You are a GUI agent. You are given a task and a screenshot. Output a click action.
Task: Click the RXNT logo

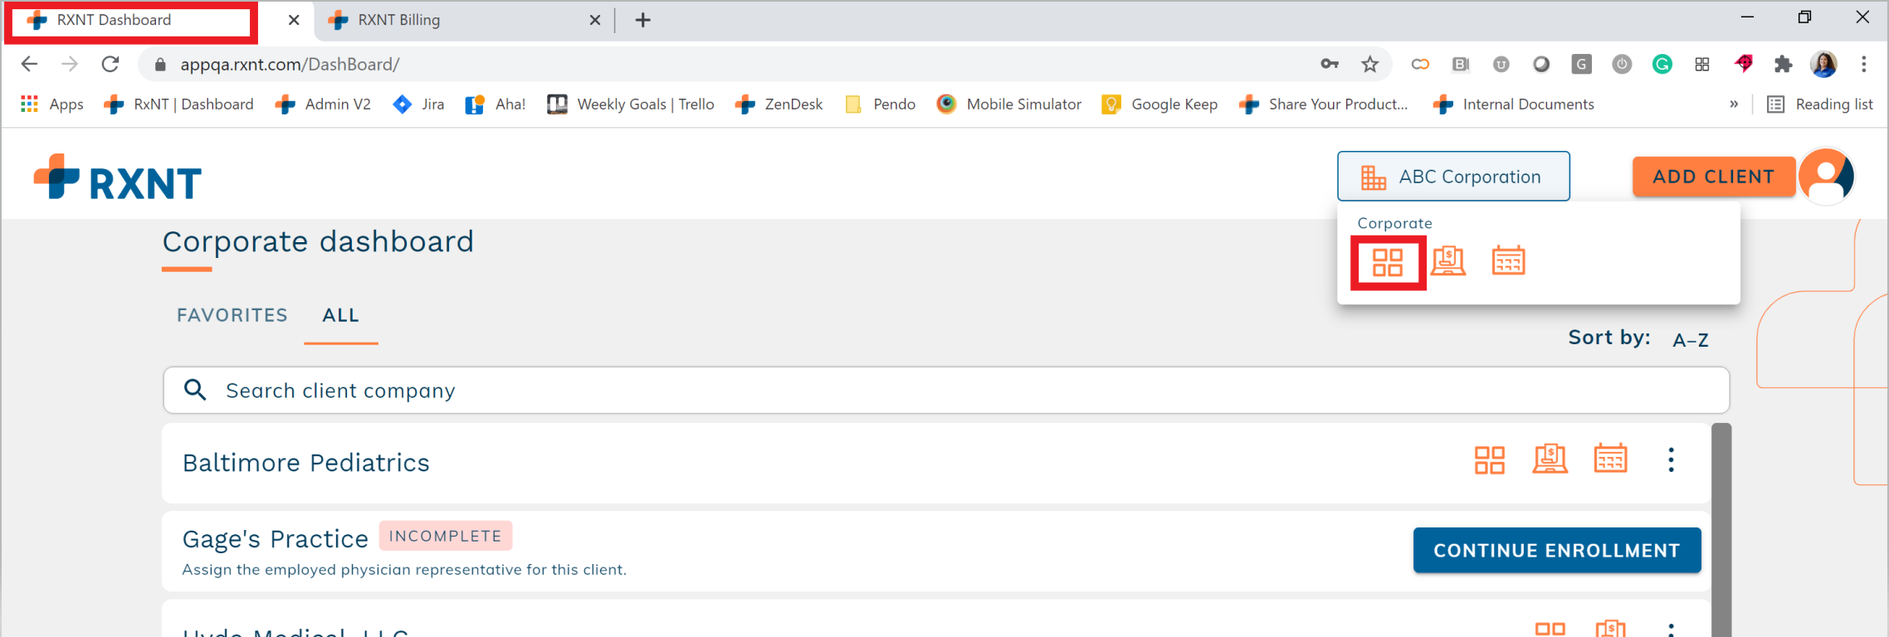click(117, 177)
